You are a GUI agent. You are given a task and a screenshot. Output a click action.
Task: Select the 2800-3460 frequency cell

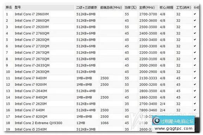pos(148,110)
